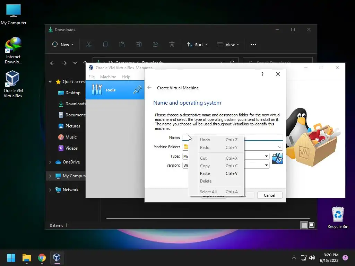Switch to large icons view in File Explorer
Image resolution: width=355 pixels, height=266 pixels.
pos(312,225)
